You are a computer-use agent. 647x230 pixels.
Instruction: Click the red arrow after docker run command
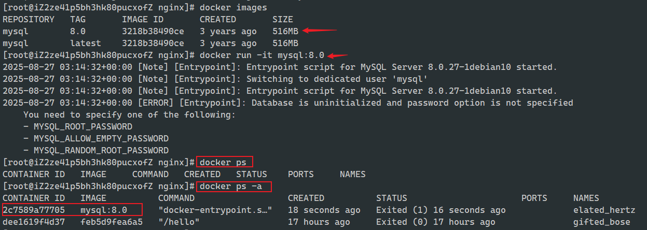click(338, 55)
